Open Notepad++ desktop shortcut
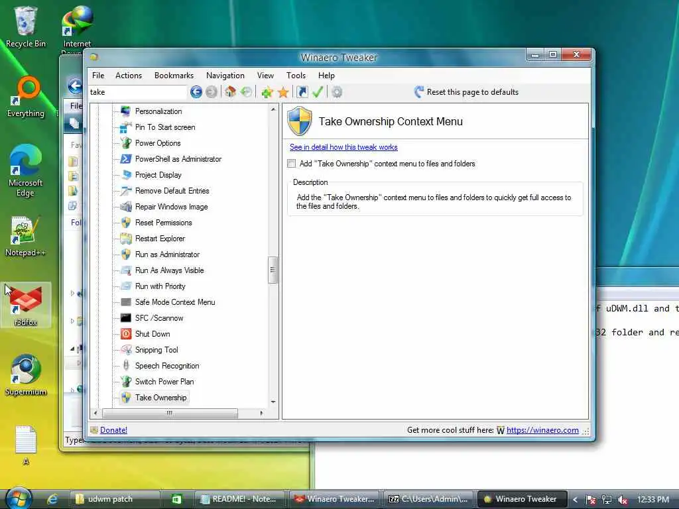The width and height of the screenshot is (679, 509). tap(26, 236)
